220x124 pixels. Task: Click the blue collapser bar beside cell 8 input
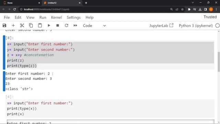[4, 52]
